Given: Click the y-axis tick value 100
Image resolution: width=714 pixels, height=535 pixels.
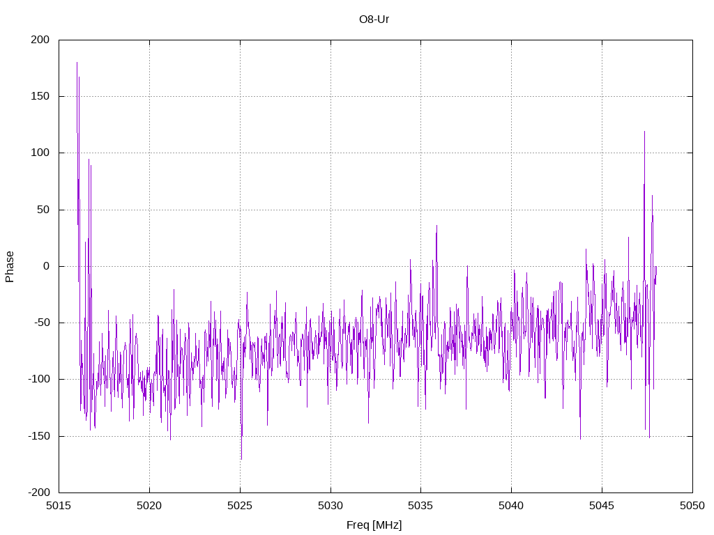Looking at the screenshot, I should tap(40, 153).
